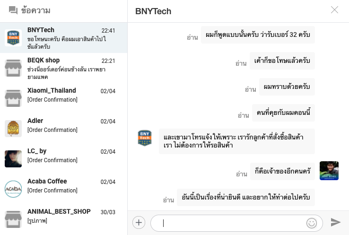The width and height of the screenshot is (349, 235).
Task: Click the plus attachment icon
Action: [139, 222]
